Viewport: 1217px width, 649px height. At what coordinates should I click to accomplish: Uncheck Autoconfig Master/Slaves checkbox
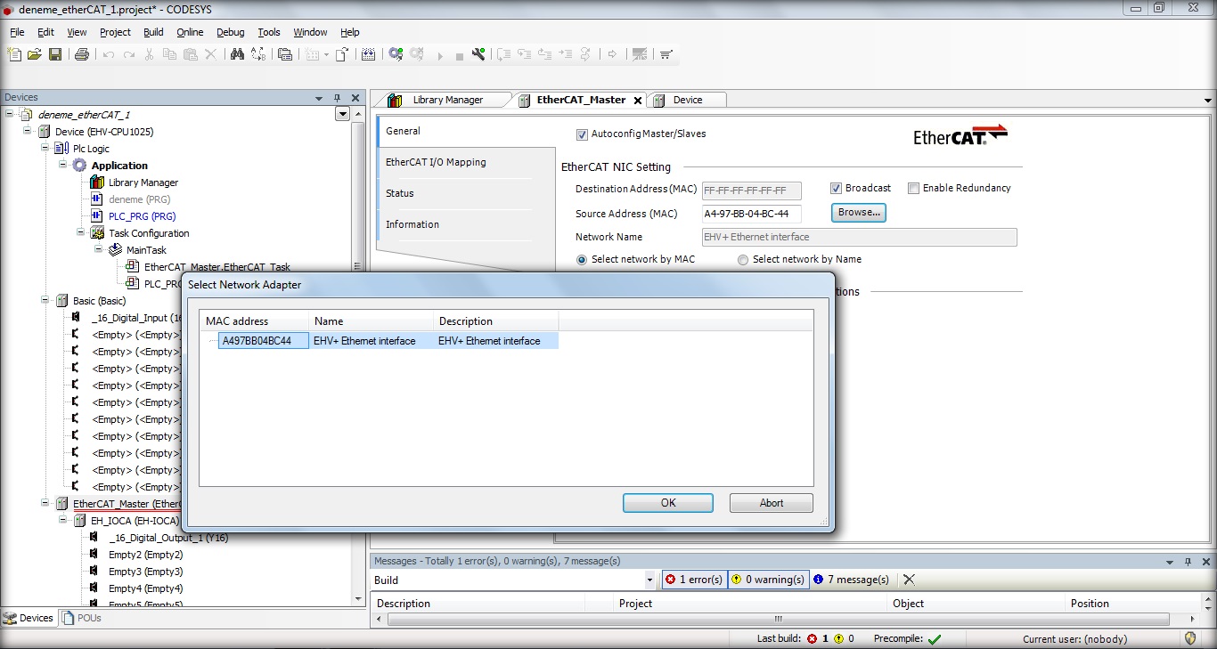(583, 134)
